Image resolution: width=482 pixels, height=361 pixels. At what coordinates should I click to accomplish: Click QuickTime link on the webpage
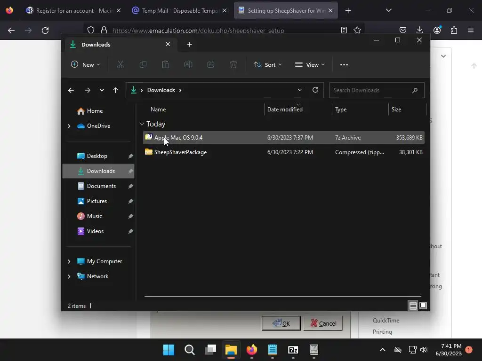[x=386, y=321]
